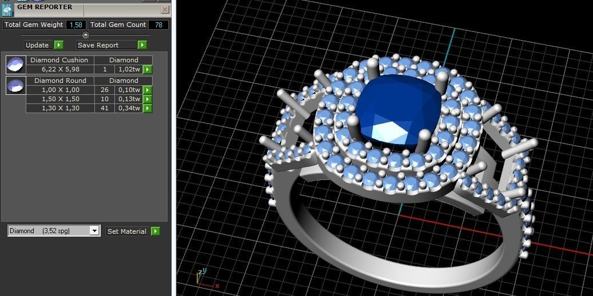
Task: Click green arrow next to Set Material
Action: pos(156,231)
